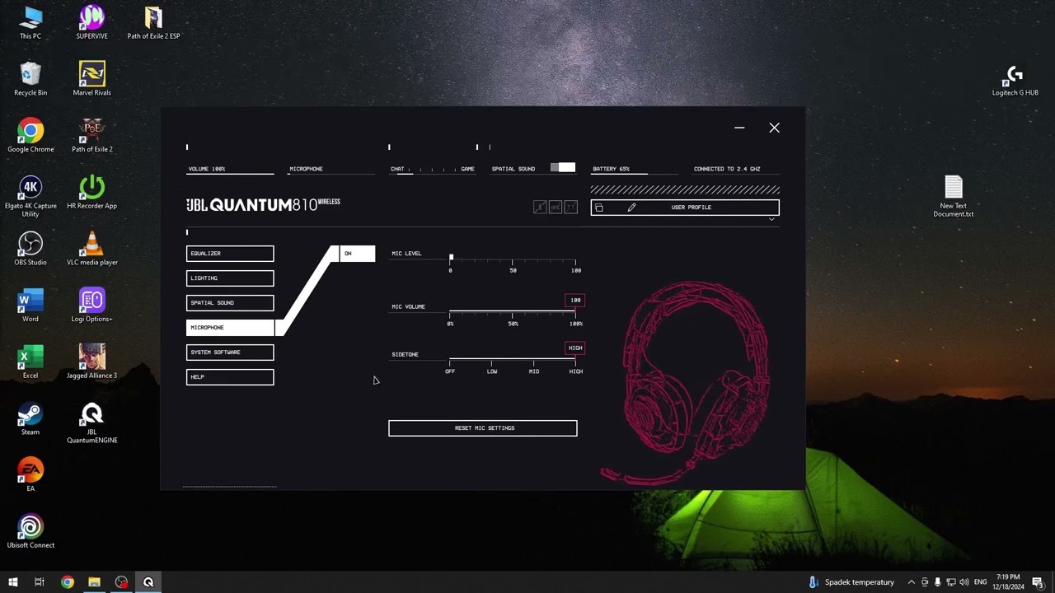Select the Steam desktop icon

30,418
